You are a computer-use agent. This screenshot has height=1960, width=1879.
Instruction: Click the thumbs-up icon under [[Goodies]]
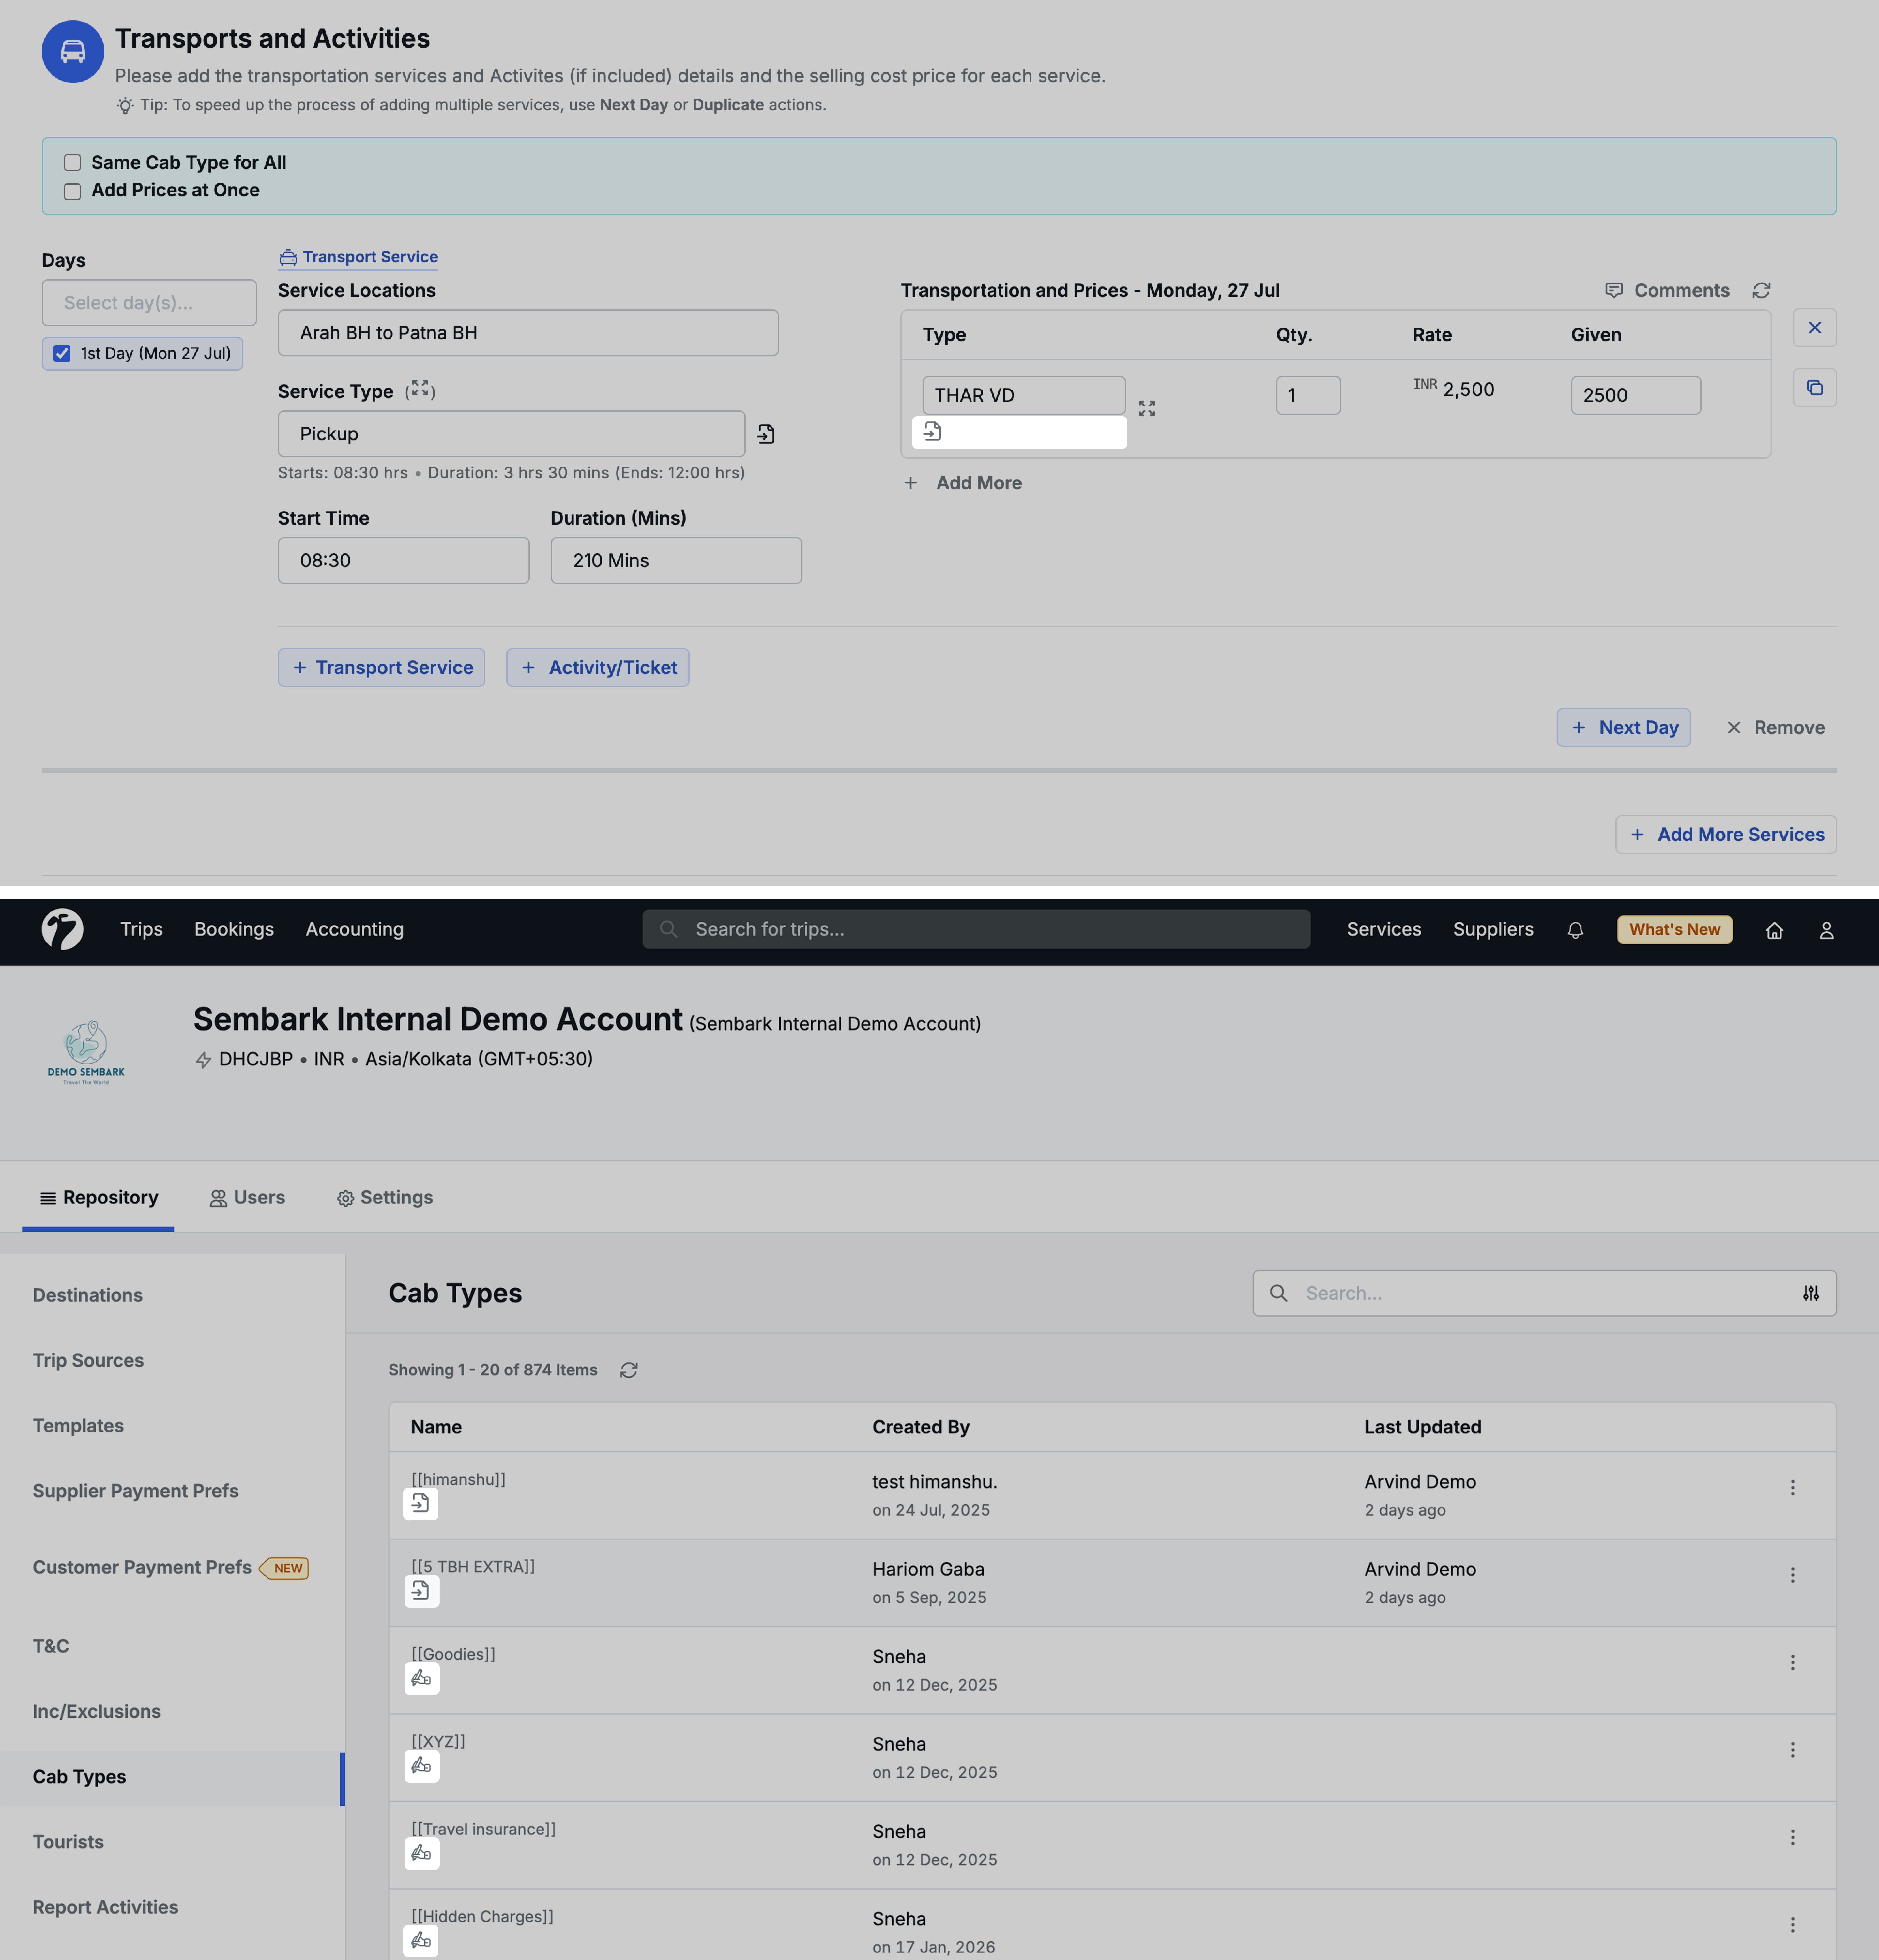coord(421,1678)
